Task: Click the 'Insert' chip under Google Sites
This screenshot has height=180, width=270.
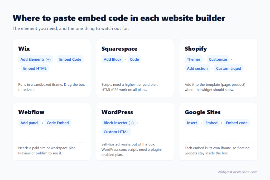Action: coord(192,123)
